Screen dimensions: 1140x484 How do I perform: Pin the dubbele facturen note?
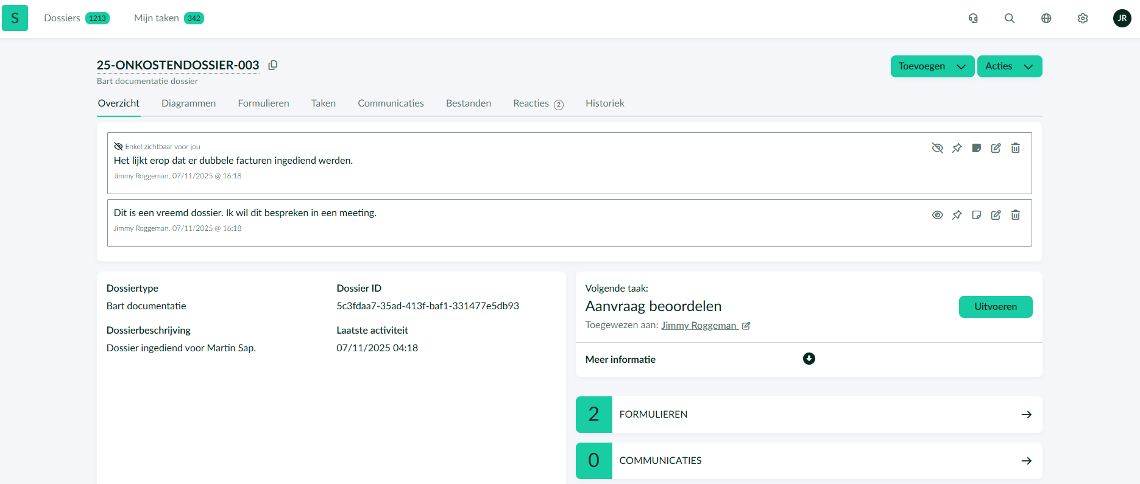pyautogui.click(x=957, y=148)
